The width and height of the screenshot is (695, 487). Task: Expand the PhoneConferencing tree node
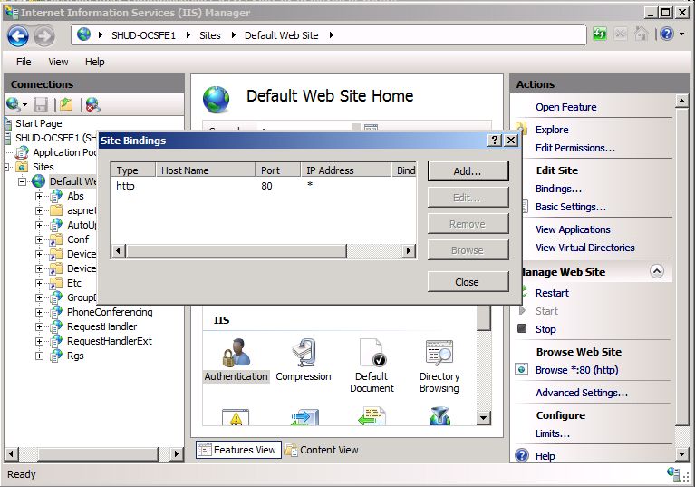tap(39, 312)
